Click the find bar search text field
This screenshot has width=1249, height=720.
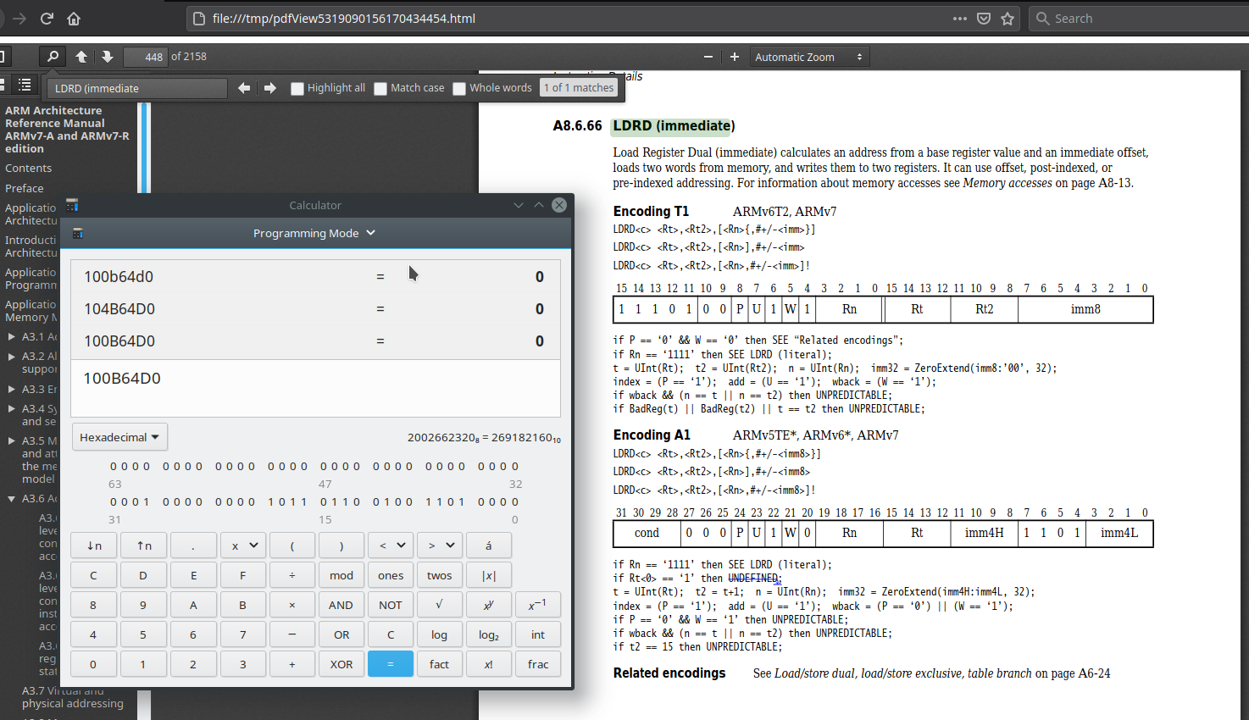coord(137,88)
